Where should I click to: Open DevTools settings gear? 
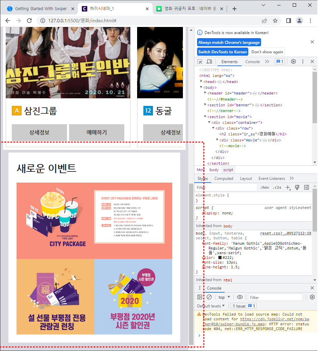293,61
